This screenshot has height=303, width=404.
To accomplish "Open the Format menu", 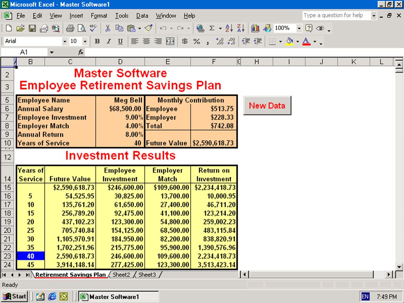I will [x=99, y=16].
